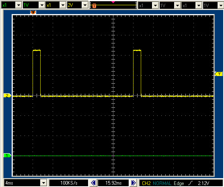
Task: Click the yellow trigger level marker on right
Action: click(219, 74)
